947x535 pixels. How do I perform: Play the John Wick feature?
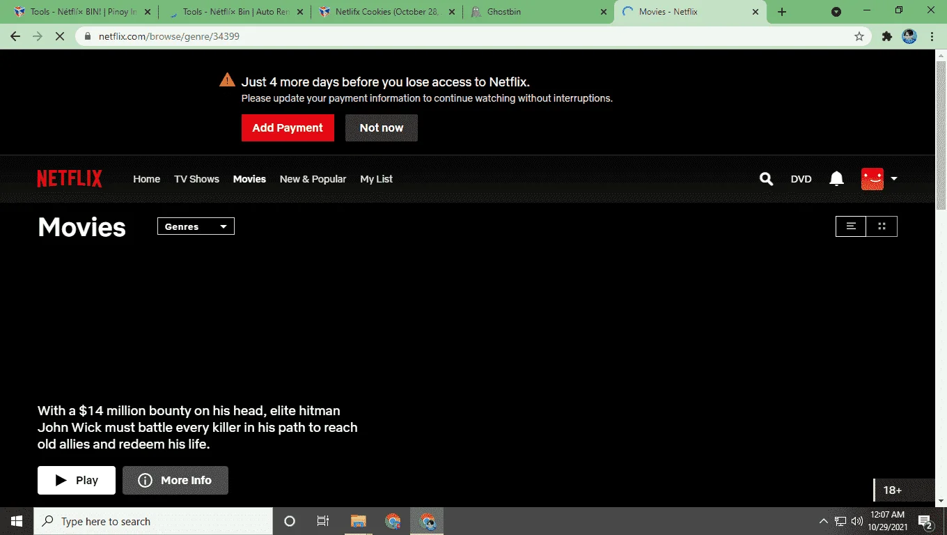point(77,480)
